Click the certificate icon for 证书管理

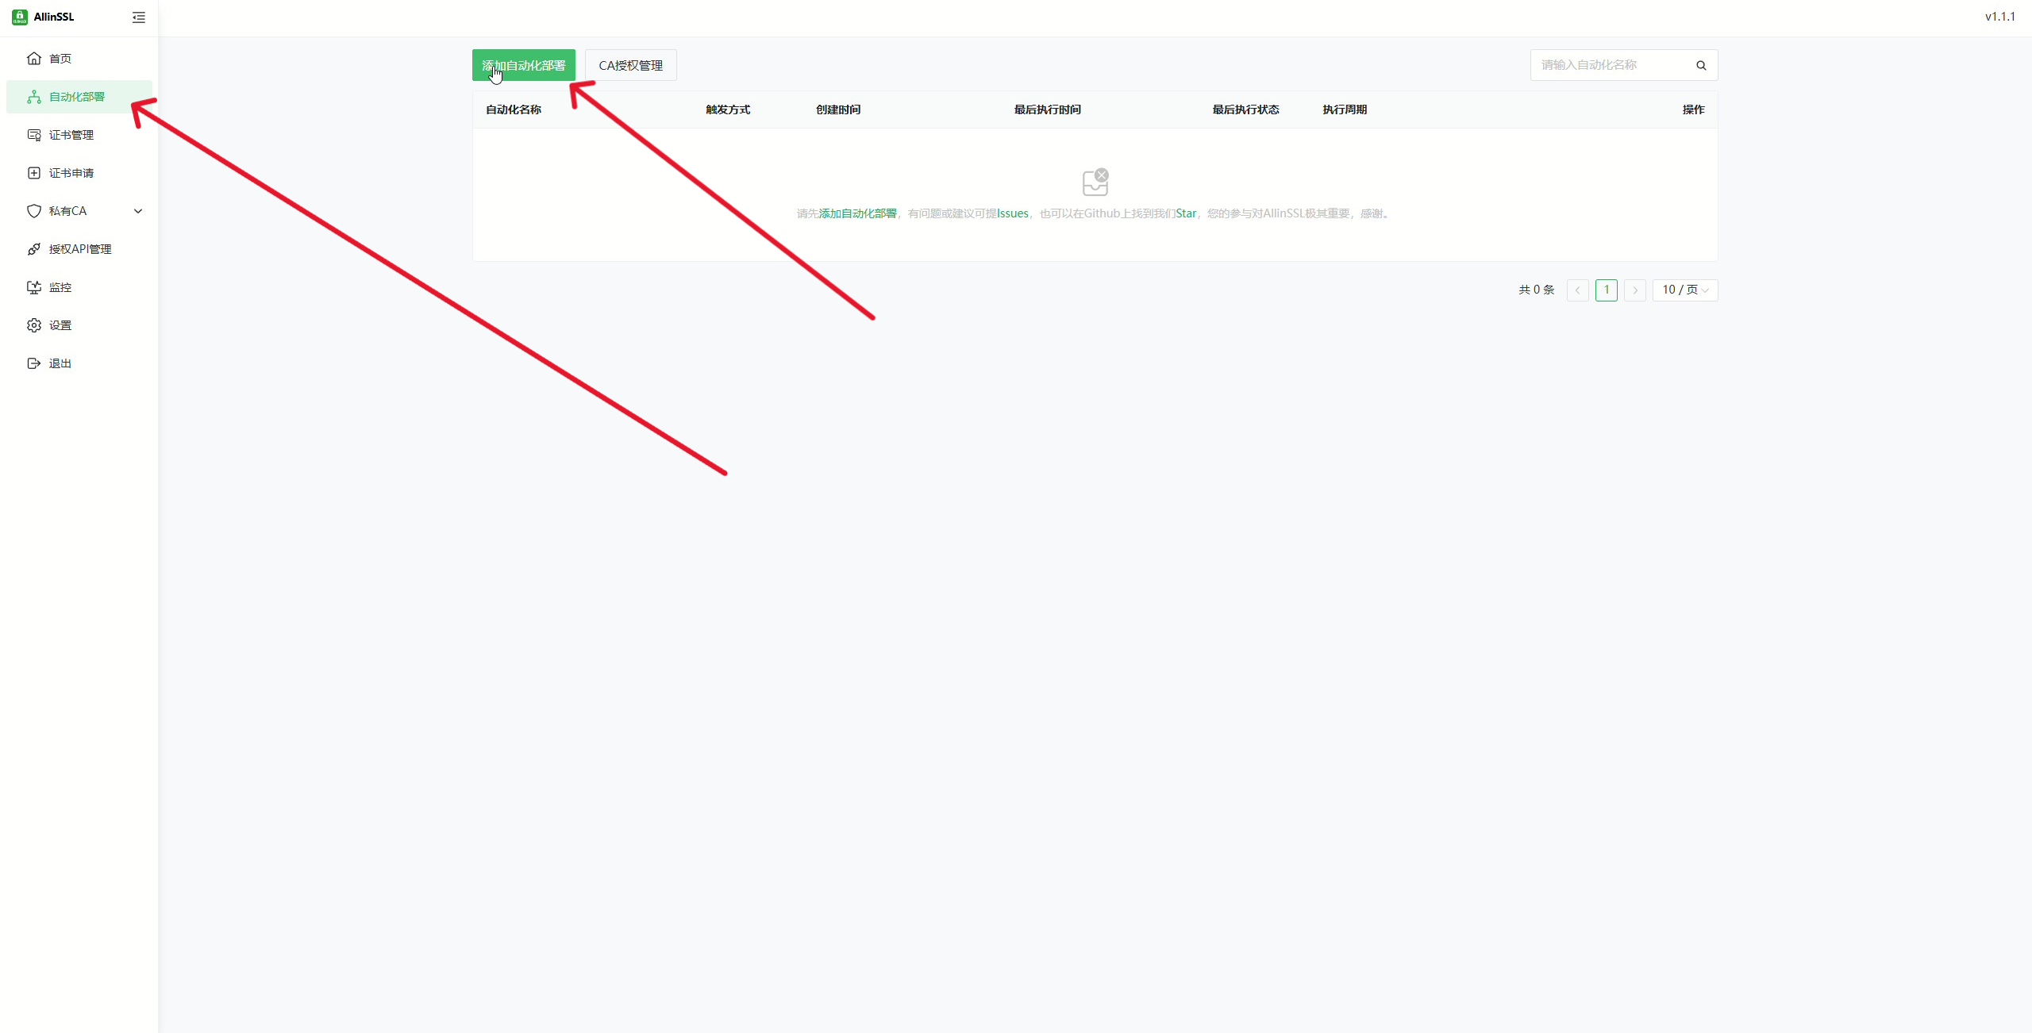pos(34,135)
